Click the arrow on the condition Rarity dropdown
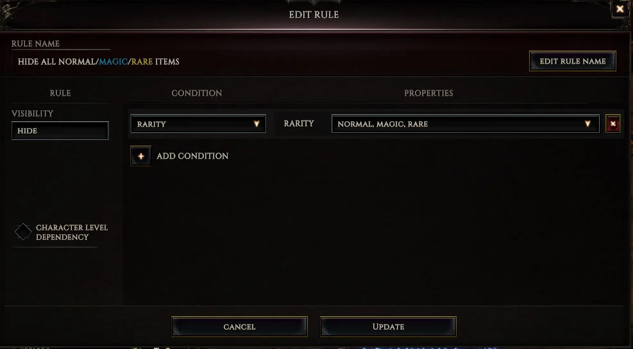This screenshot has height=349, width=633. tap(257, 124)
